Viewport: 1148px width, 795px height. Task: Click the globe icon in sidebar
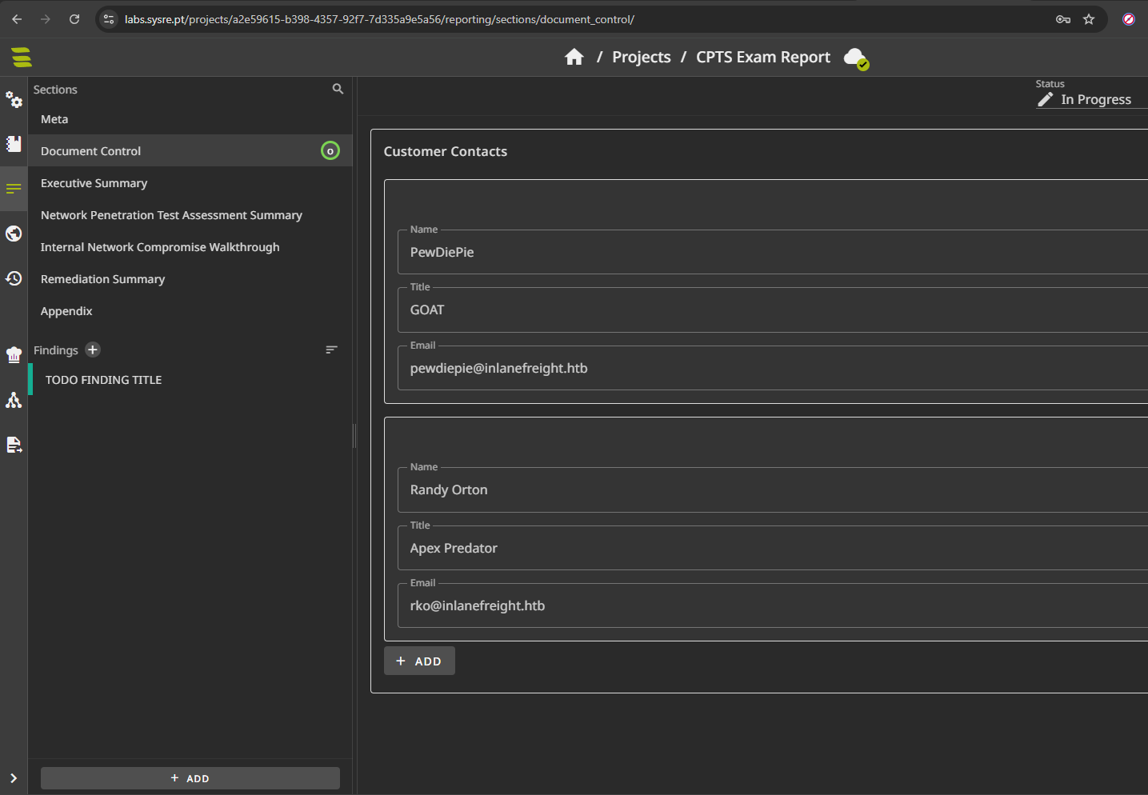(14, 234)
